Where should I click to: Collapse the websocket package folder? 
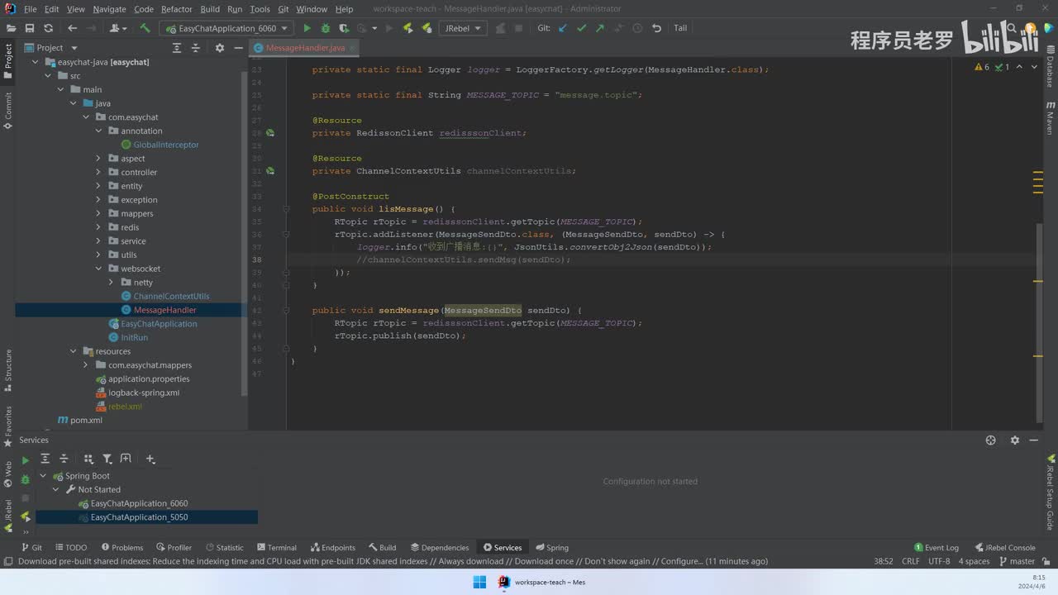click(x=98, y=269)
